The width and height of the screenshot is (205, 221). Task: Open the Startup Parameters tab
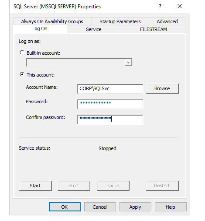120,21
